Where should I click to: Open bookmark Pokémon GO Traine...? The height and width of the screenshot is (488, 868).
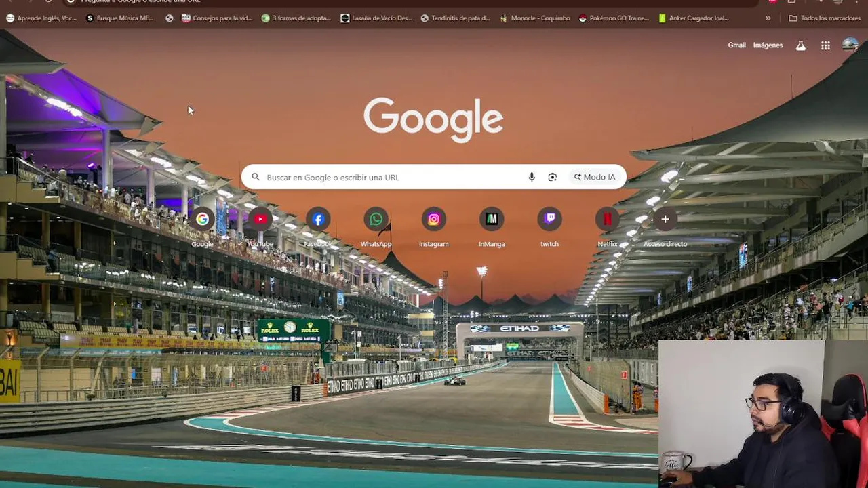click(x=614, y=18)
